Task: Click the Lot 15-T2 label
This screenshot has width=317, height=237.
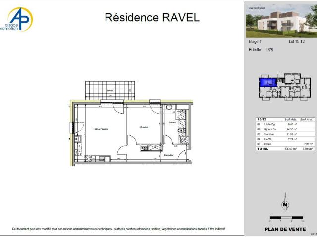Action: [297, 41]
